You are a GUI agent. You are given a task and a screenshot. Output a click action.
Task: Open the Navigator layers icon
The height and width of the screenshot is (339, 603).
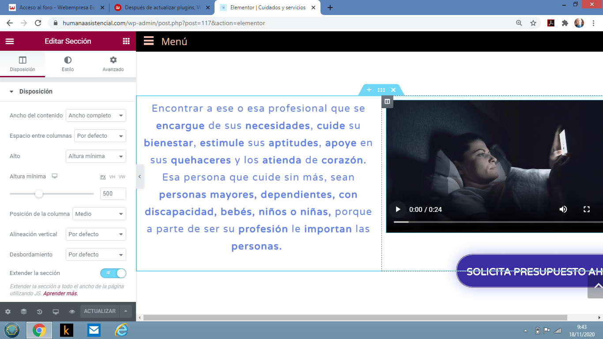24,312
